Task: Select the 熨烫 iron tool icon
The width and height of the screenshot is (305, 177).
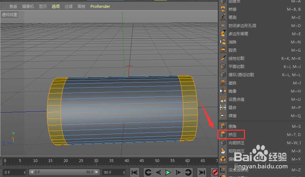Action: point(223,50)
